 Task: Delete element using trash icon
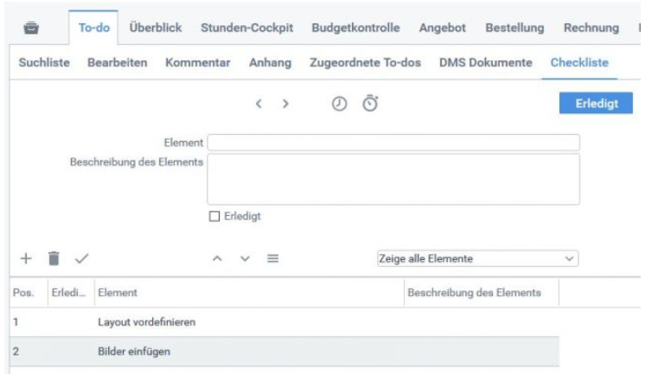(54, 258)
